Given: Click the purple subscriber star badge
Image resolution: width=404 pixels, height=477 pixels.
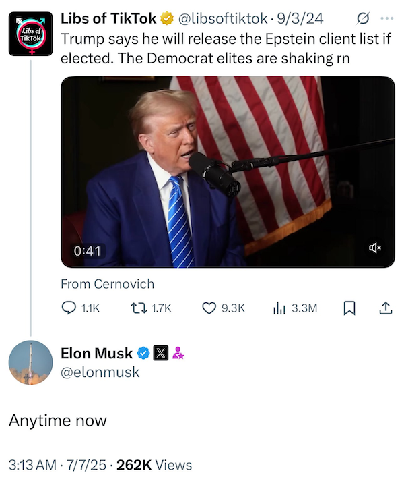Looking at the screenshot, I should (x=178, y=353).
